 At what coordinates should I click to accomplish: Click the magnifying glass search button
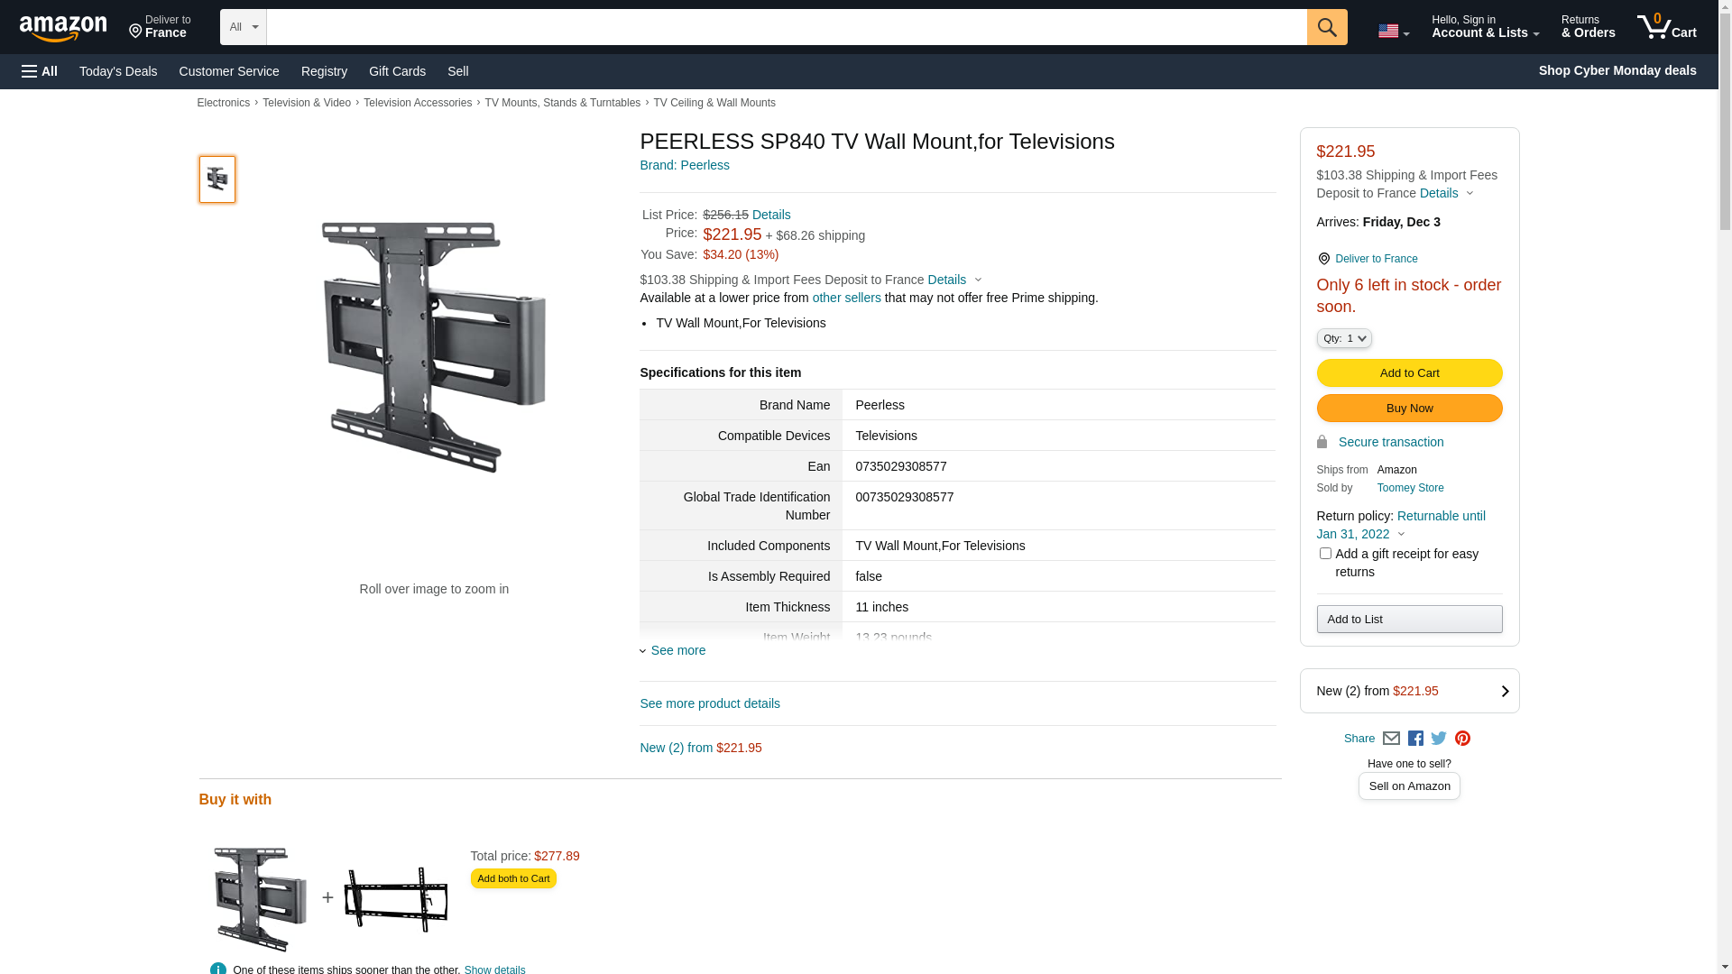(1326, 27)
